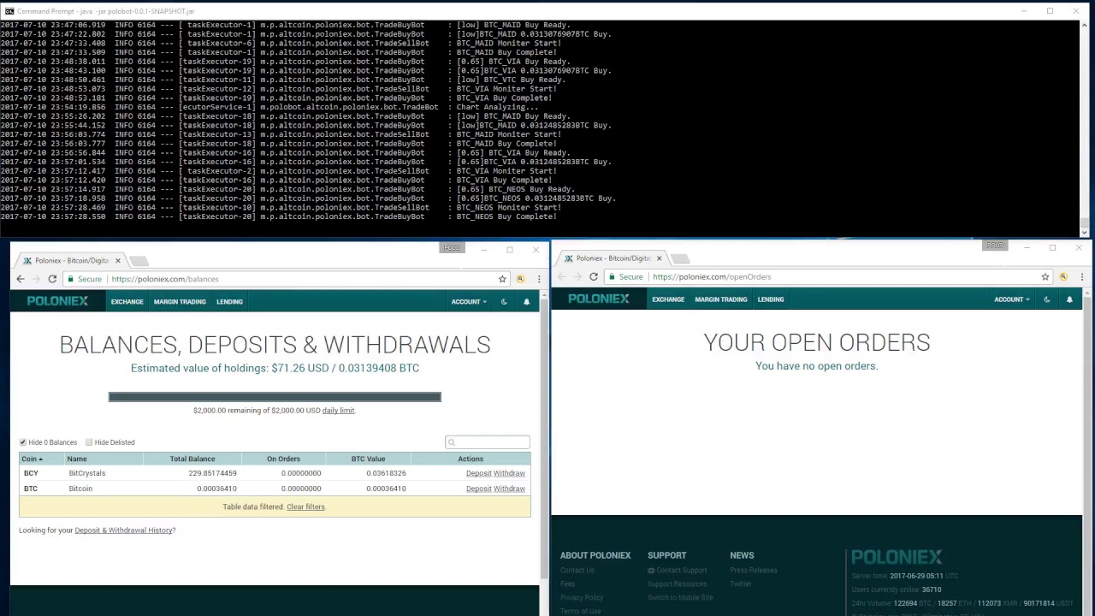Open LENDING in the balances window

point(229,301)
